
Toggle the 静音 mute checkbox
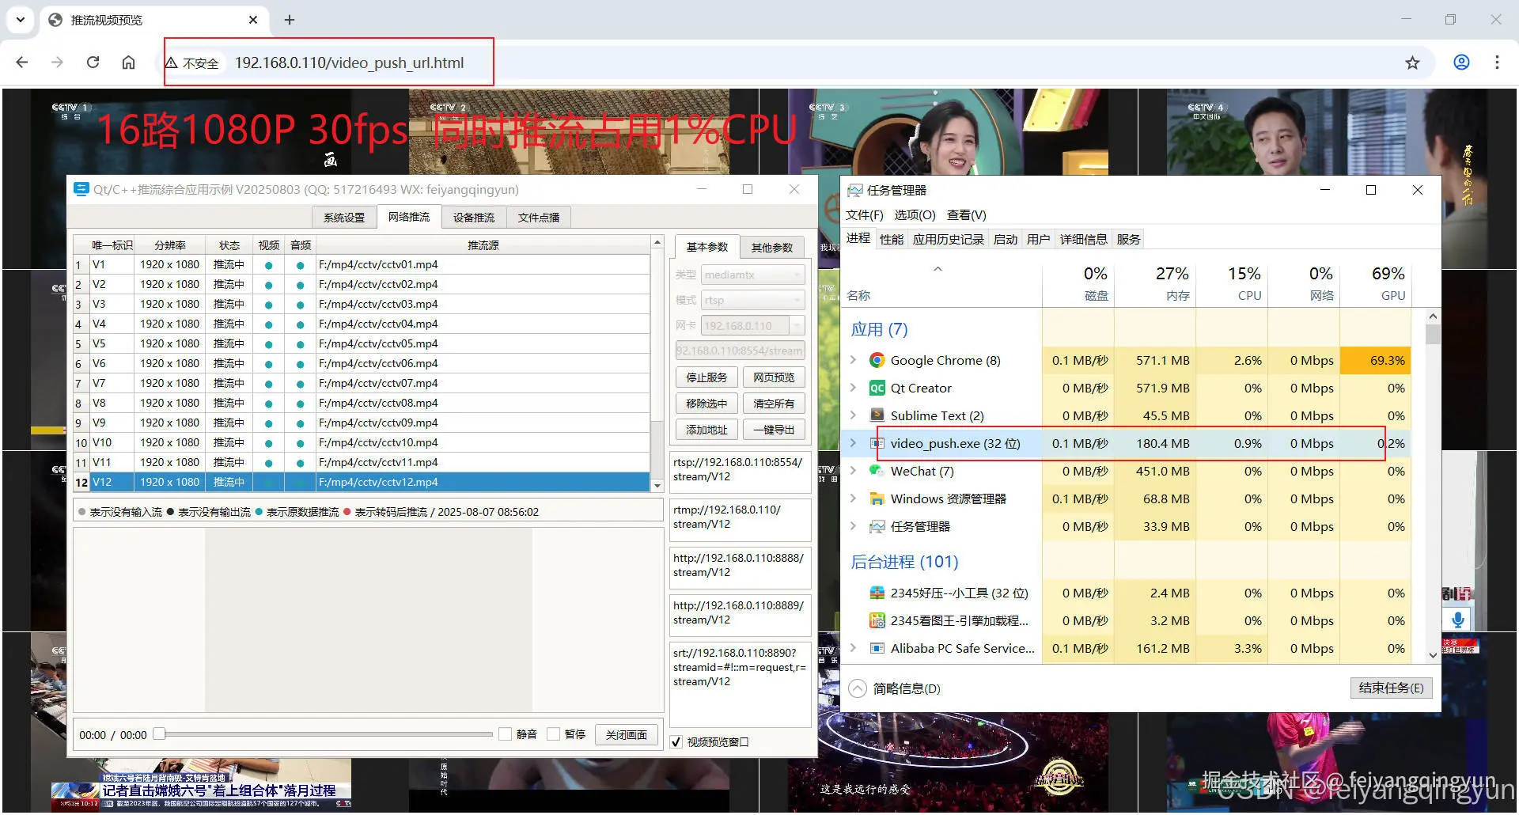point(505,734)
